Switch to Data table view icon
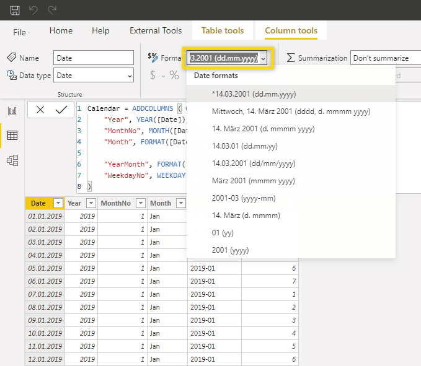This screenshot has width=421, height=366. 12,136
